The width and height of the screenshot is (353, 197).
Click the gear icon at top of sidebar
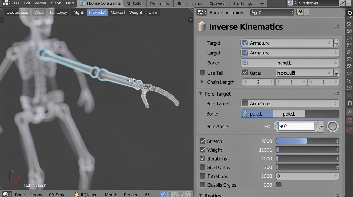pos(350,13)
